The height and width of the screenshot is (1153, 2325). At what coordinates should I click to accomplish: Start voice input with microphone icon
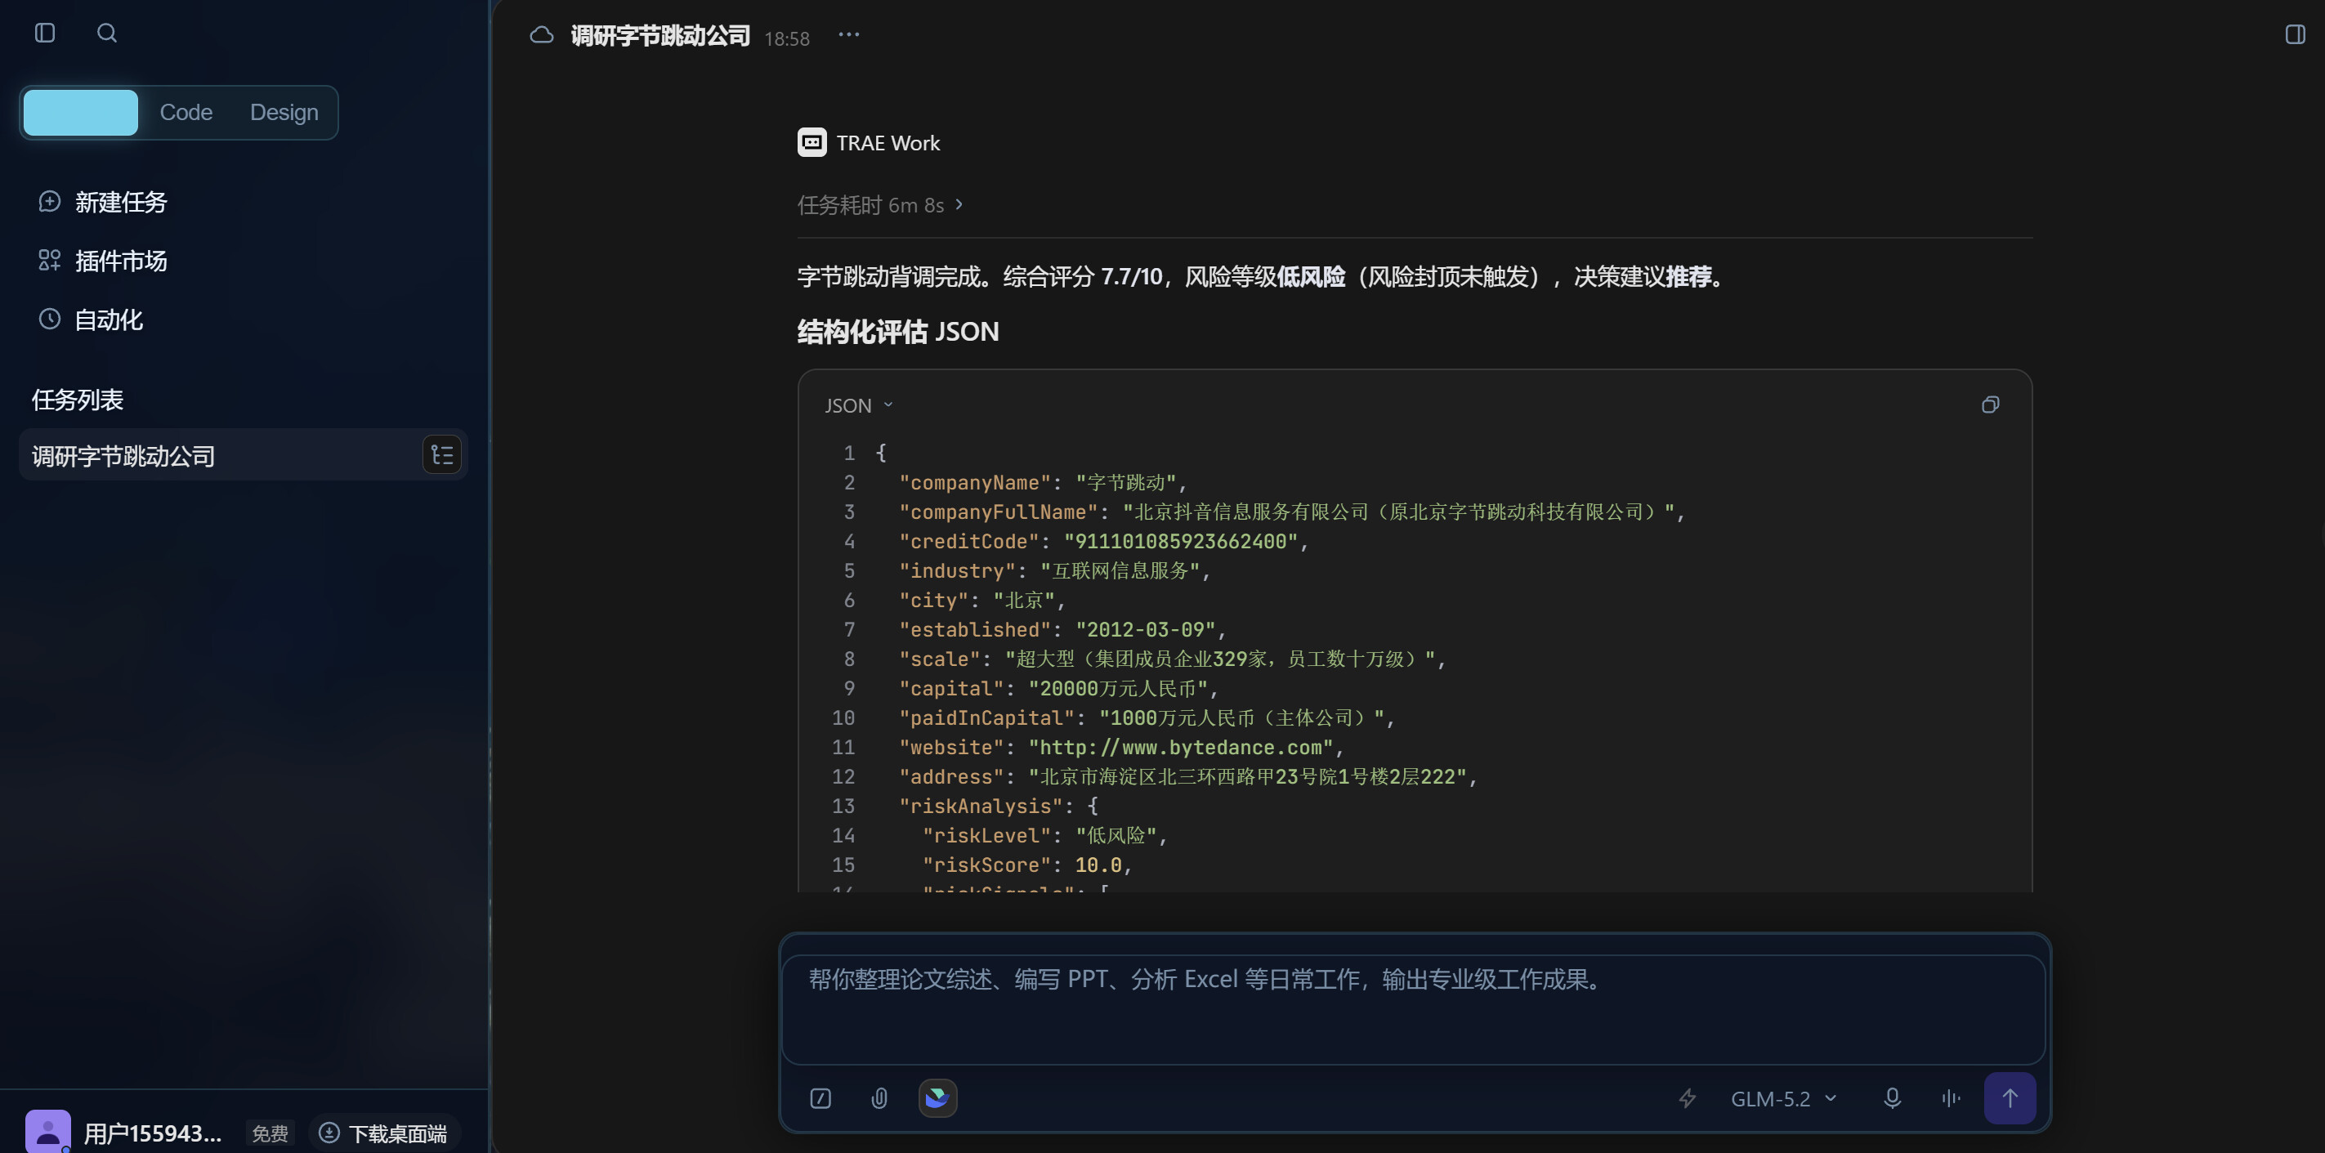(x=1893, y=1099)
